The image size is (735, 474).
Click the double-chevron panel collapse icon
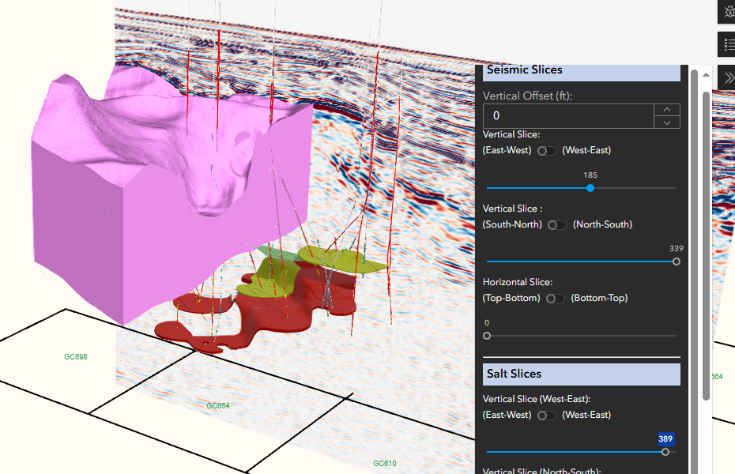tap(728, 77)
